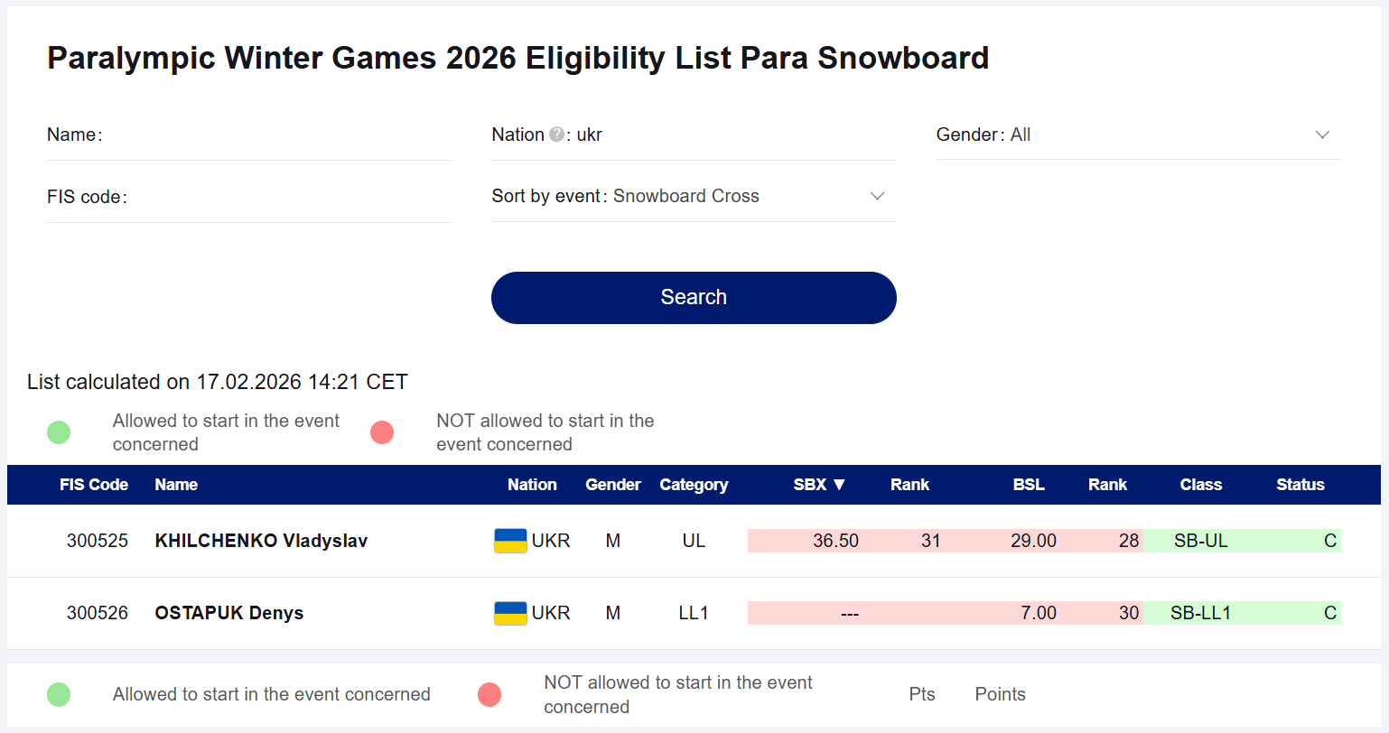Click the green Allowed legend dot above table
The image size is (1389, 733).
click(x=59, y=432)
